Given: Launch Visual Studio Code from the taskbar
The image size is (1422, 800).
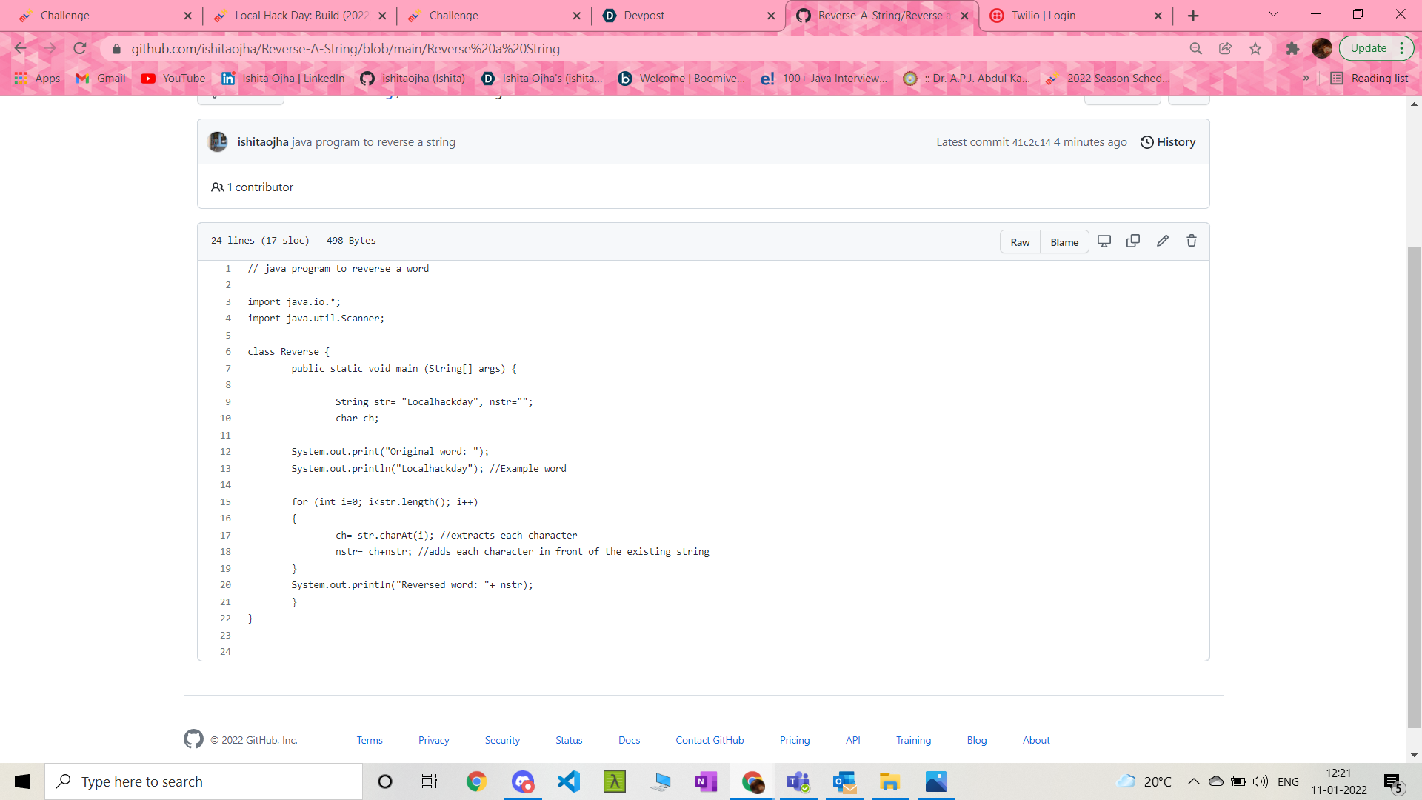Looking at the screenshot, I should [x=568, y=781].
